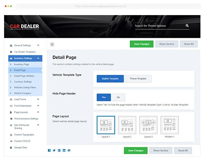204x161 pixels.
Task: Select Builder Template option
Action: tap(110, 79)
